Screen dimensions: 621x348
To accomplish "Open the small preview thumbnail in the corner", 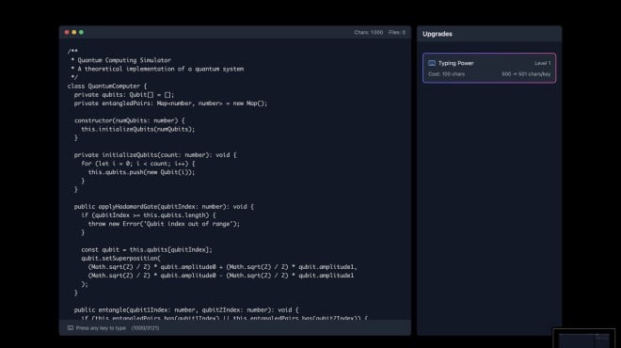I will coord(583,339).
